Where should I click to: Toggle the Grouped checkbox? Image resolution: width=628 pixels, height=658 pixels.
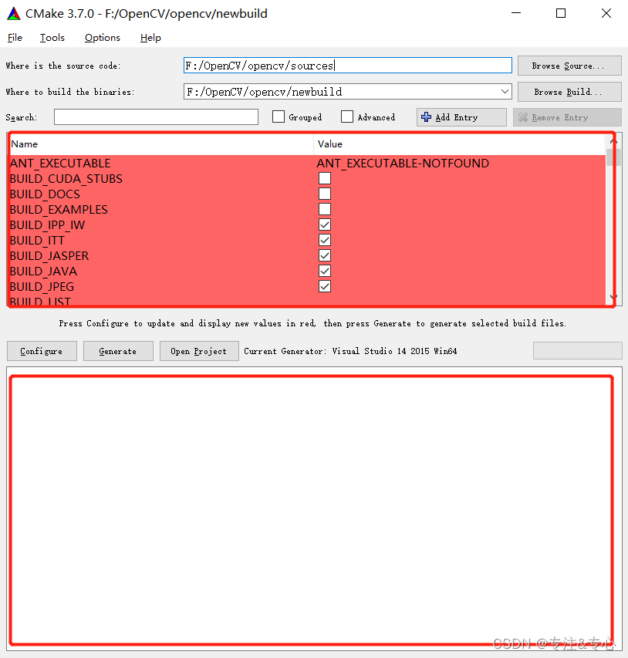pyautogui.click(x=279, y=116)
